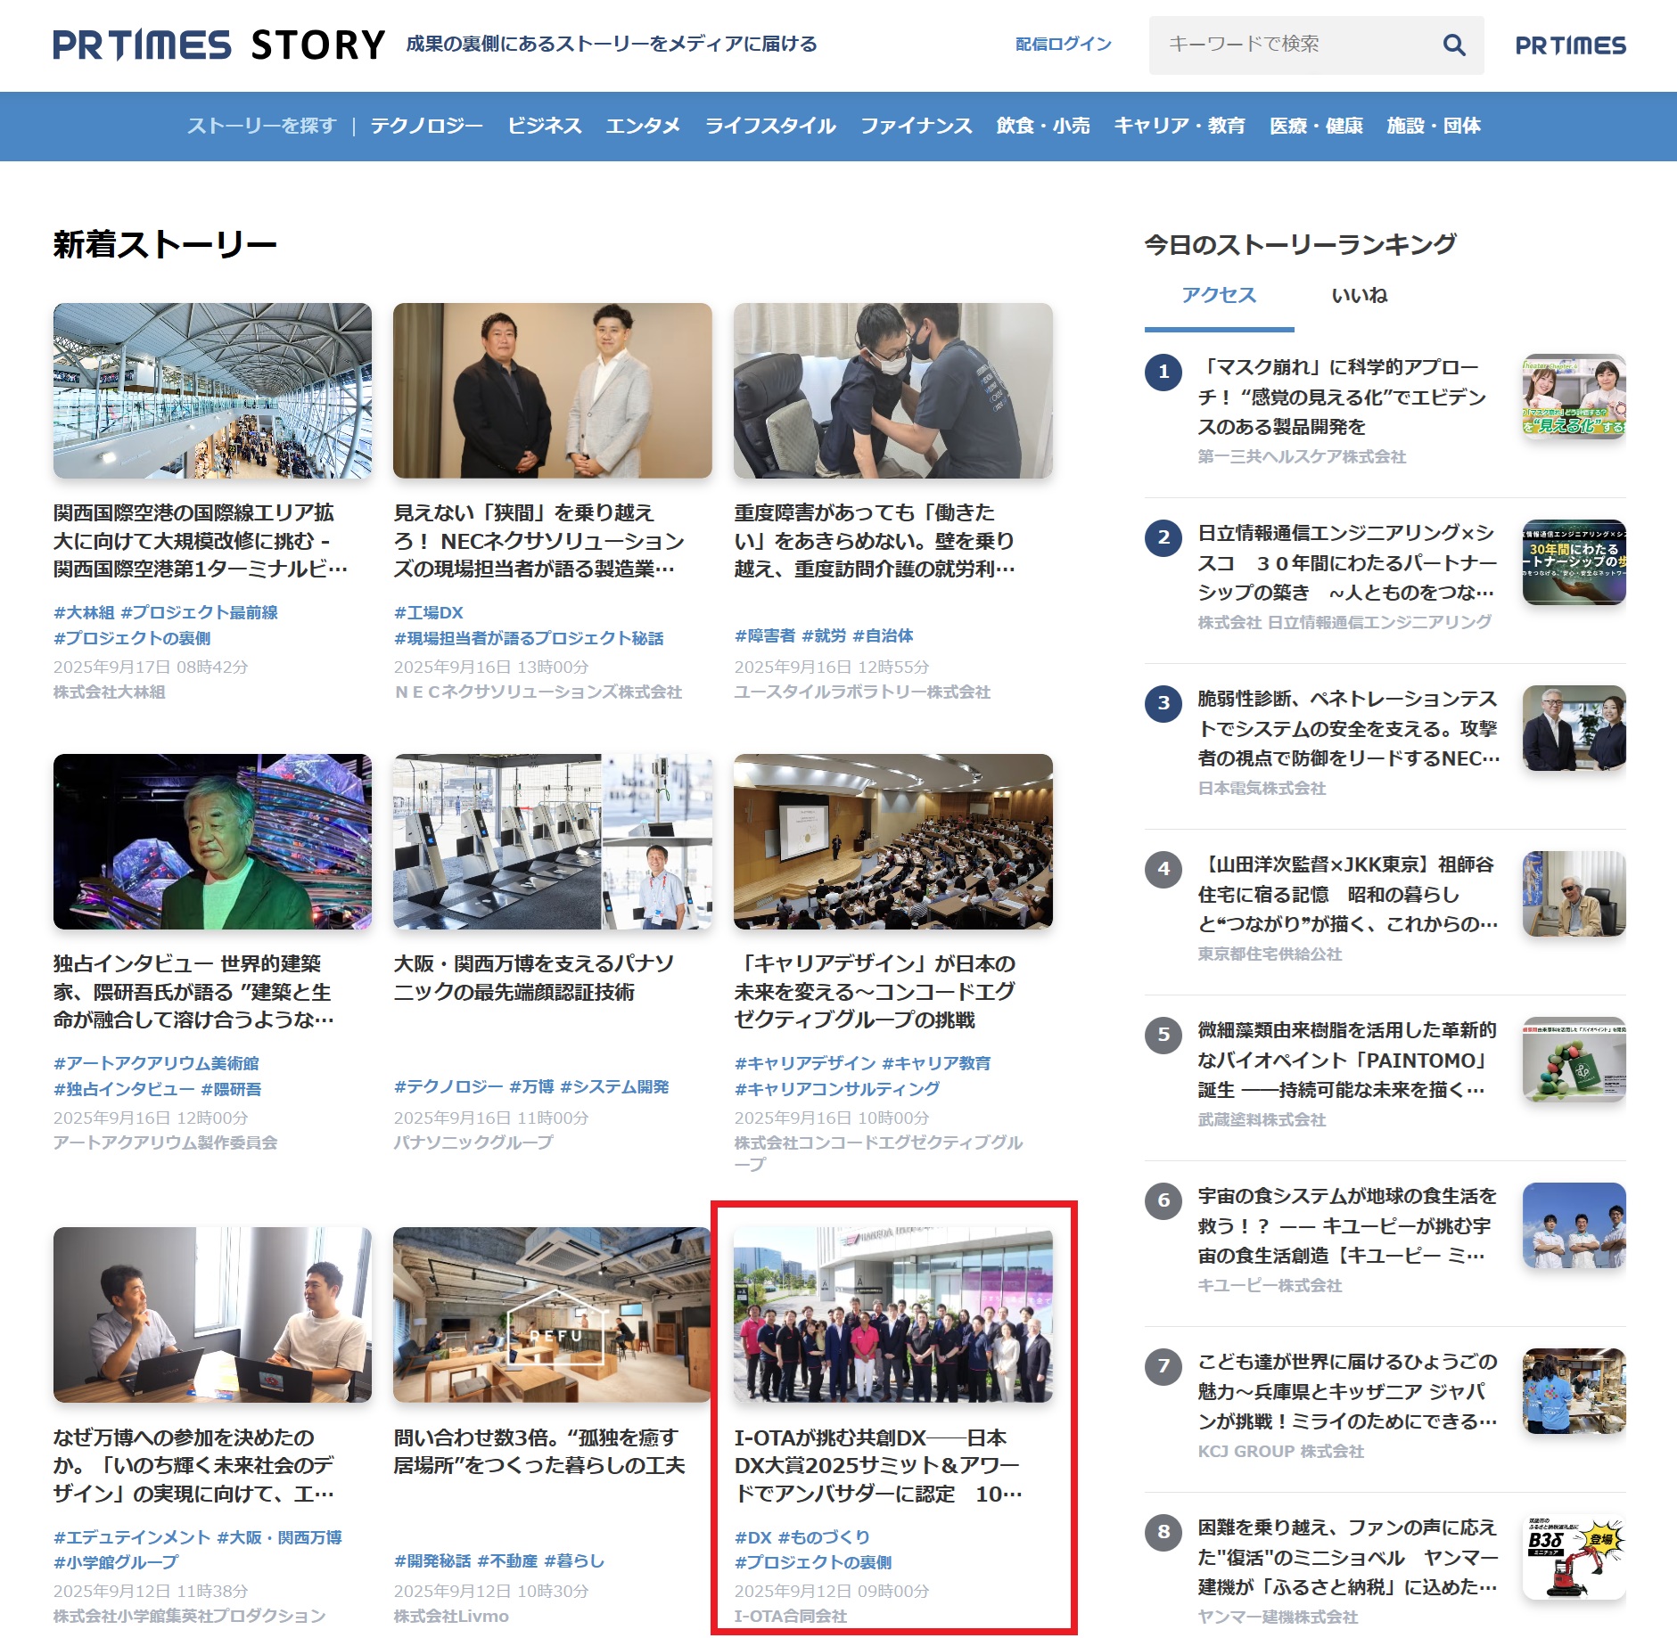Select the #エデュテインメント hashtag
This screenshot has width=1677, height=1638.
tap(132, 1537)
